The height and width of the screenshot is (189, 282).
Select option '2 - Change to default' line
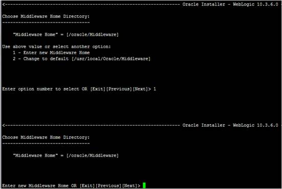click(x=81, y=59)
